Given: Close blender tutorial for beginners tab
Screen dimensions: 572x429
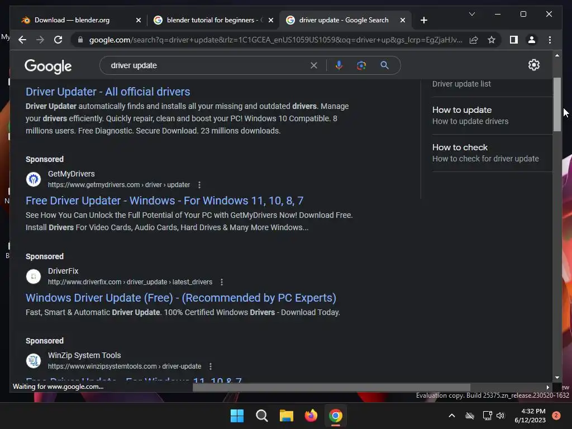Looking at the screenshot, I should (271, 20).
